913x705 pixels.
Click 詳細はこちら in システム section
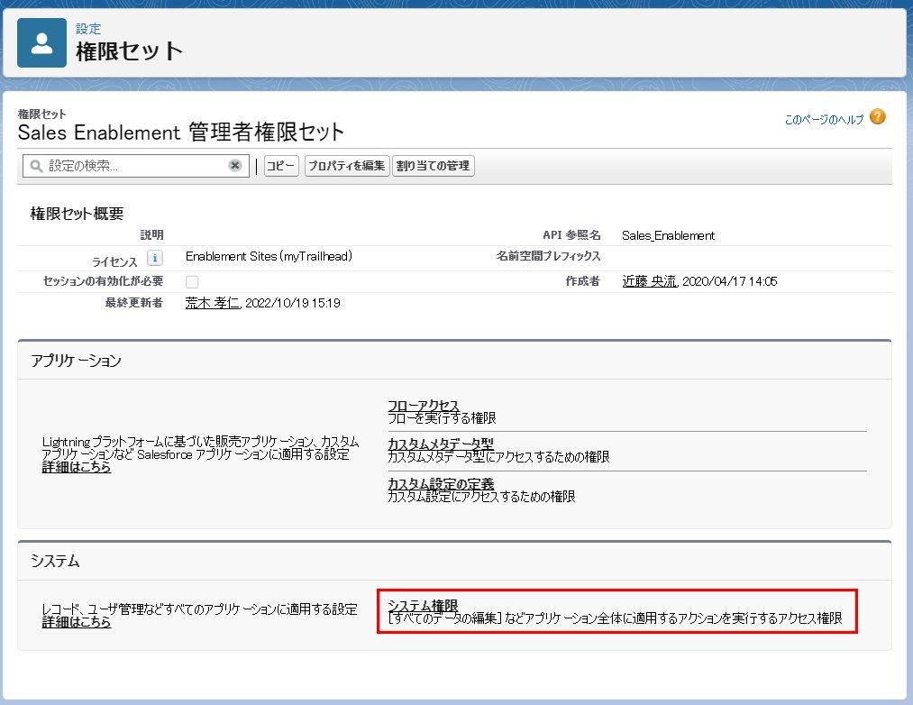click(x=77, y=622)
